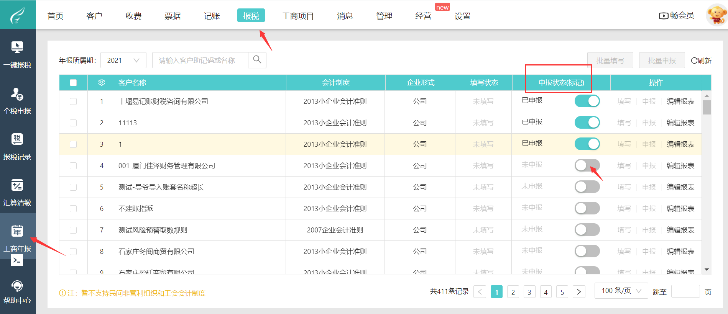Enable 申报 status toggle for 001-厦门佳泽财务管理有限公司
Image resolution: width=728 pixels, height=314 pixels.
click(x=587, y=165)
